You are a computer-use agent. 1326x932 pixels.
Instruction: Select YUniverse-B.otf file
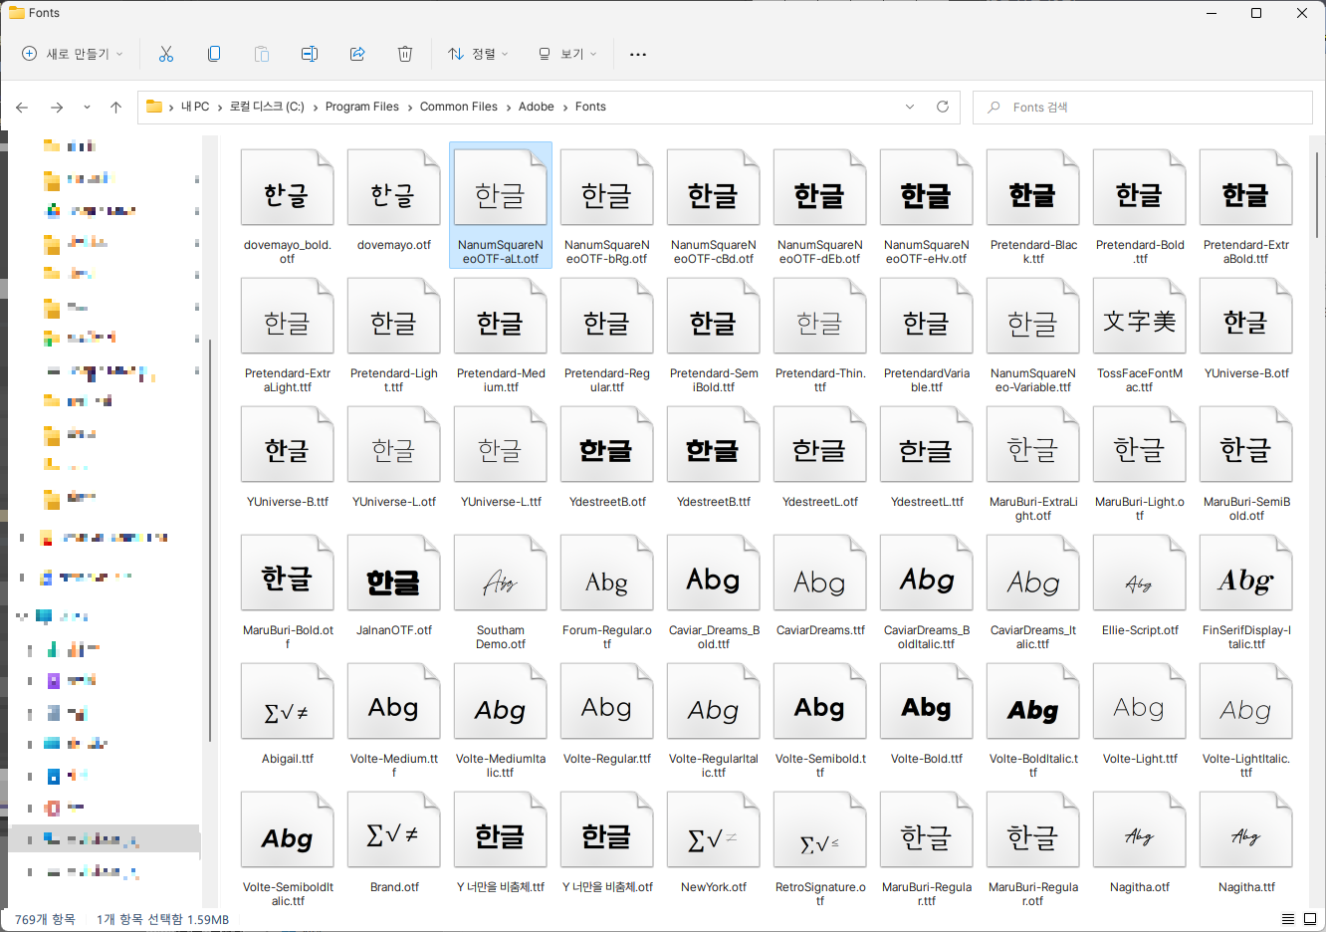pyautogui.click(x=1245, y=327)
